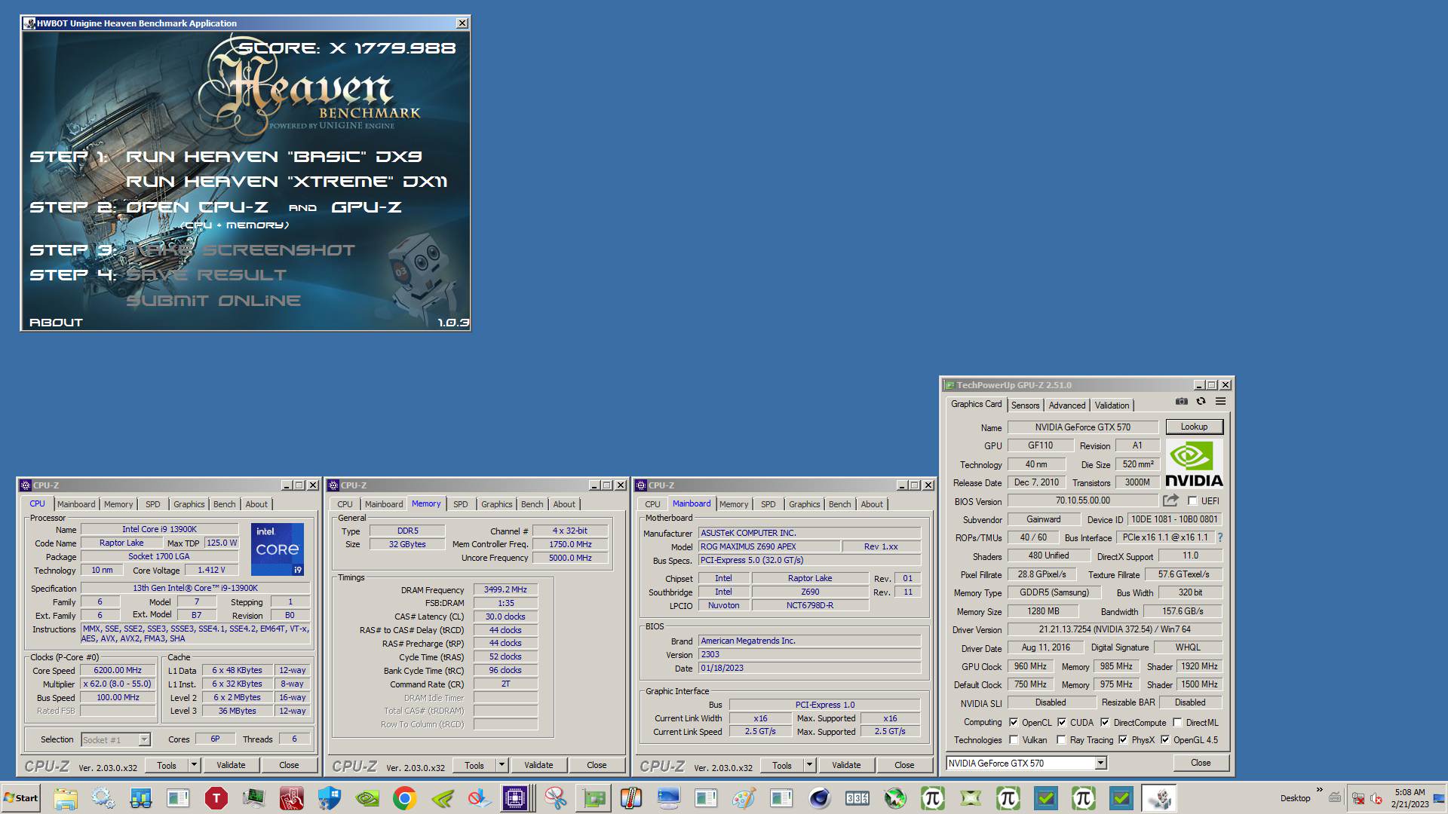Toggle the DirectCompute checkbox

click(x=1105, y=722)
